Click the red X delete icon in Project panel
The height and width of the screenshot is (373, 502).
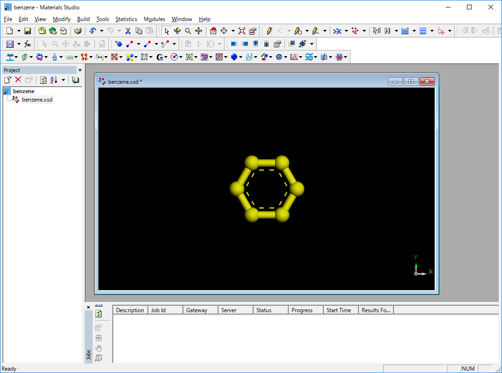click(x=18, y=80)
